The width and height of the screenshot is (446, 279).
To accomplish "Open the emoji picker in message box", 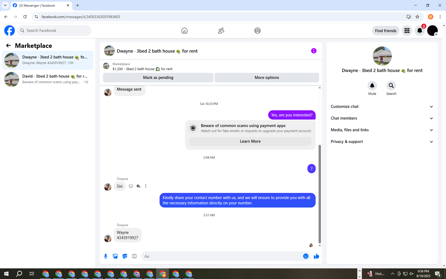I will (x=306, y=256).
